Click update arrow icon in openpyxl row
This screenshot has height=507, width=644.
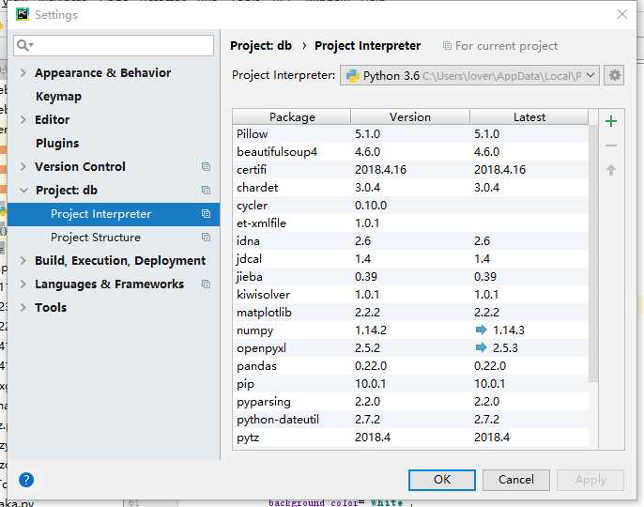(x=481, y=347)
